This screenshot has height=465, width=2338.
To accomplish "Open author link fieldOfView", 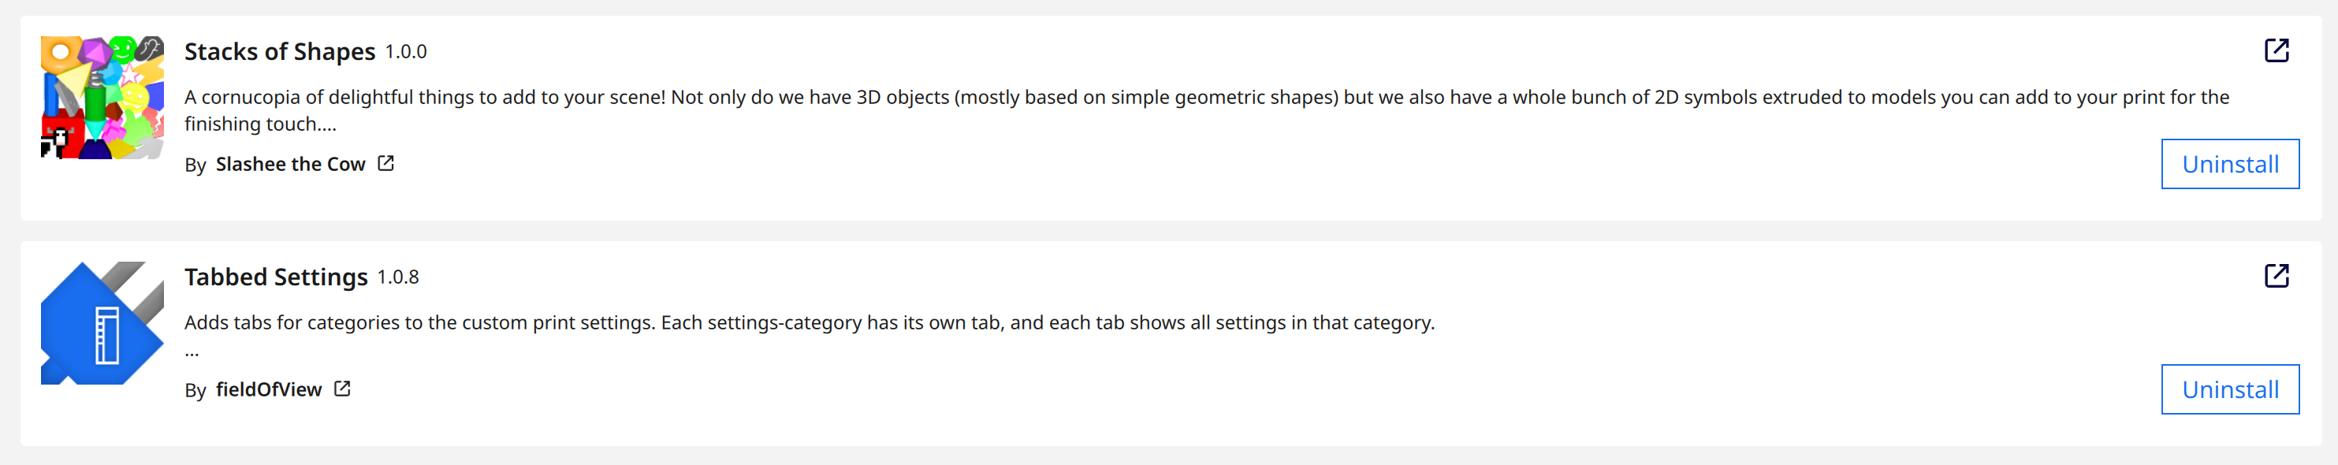I will click(x=269, y=389).
